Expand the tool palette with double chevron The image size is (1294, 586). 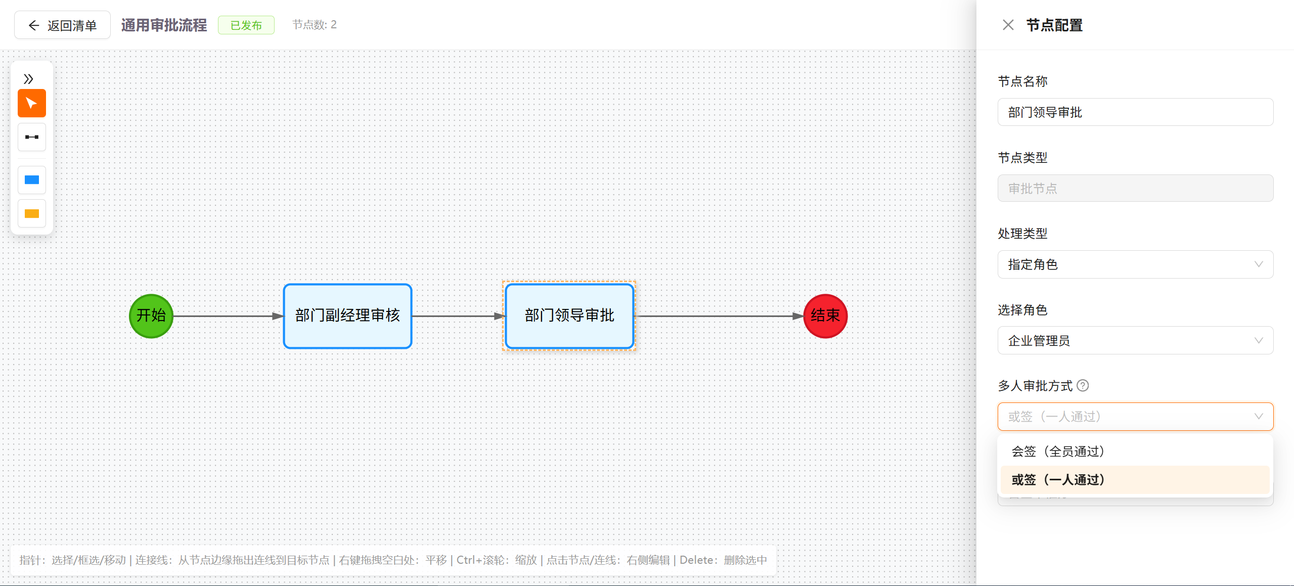coord(29,79)
